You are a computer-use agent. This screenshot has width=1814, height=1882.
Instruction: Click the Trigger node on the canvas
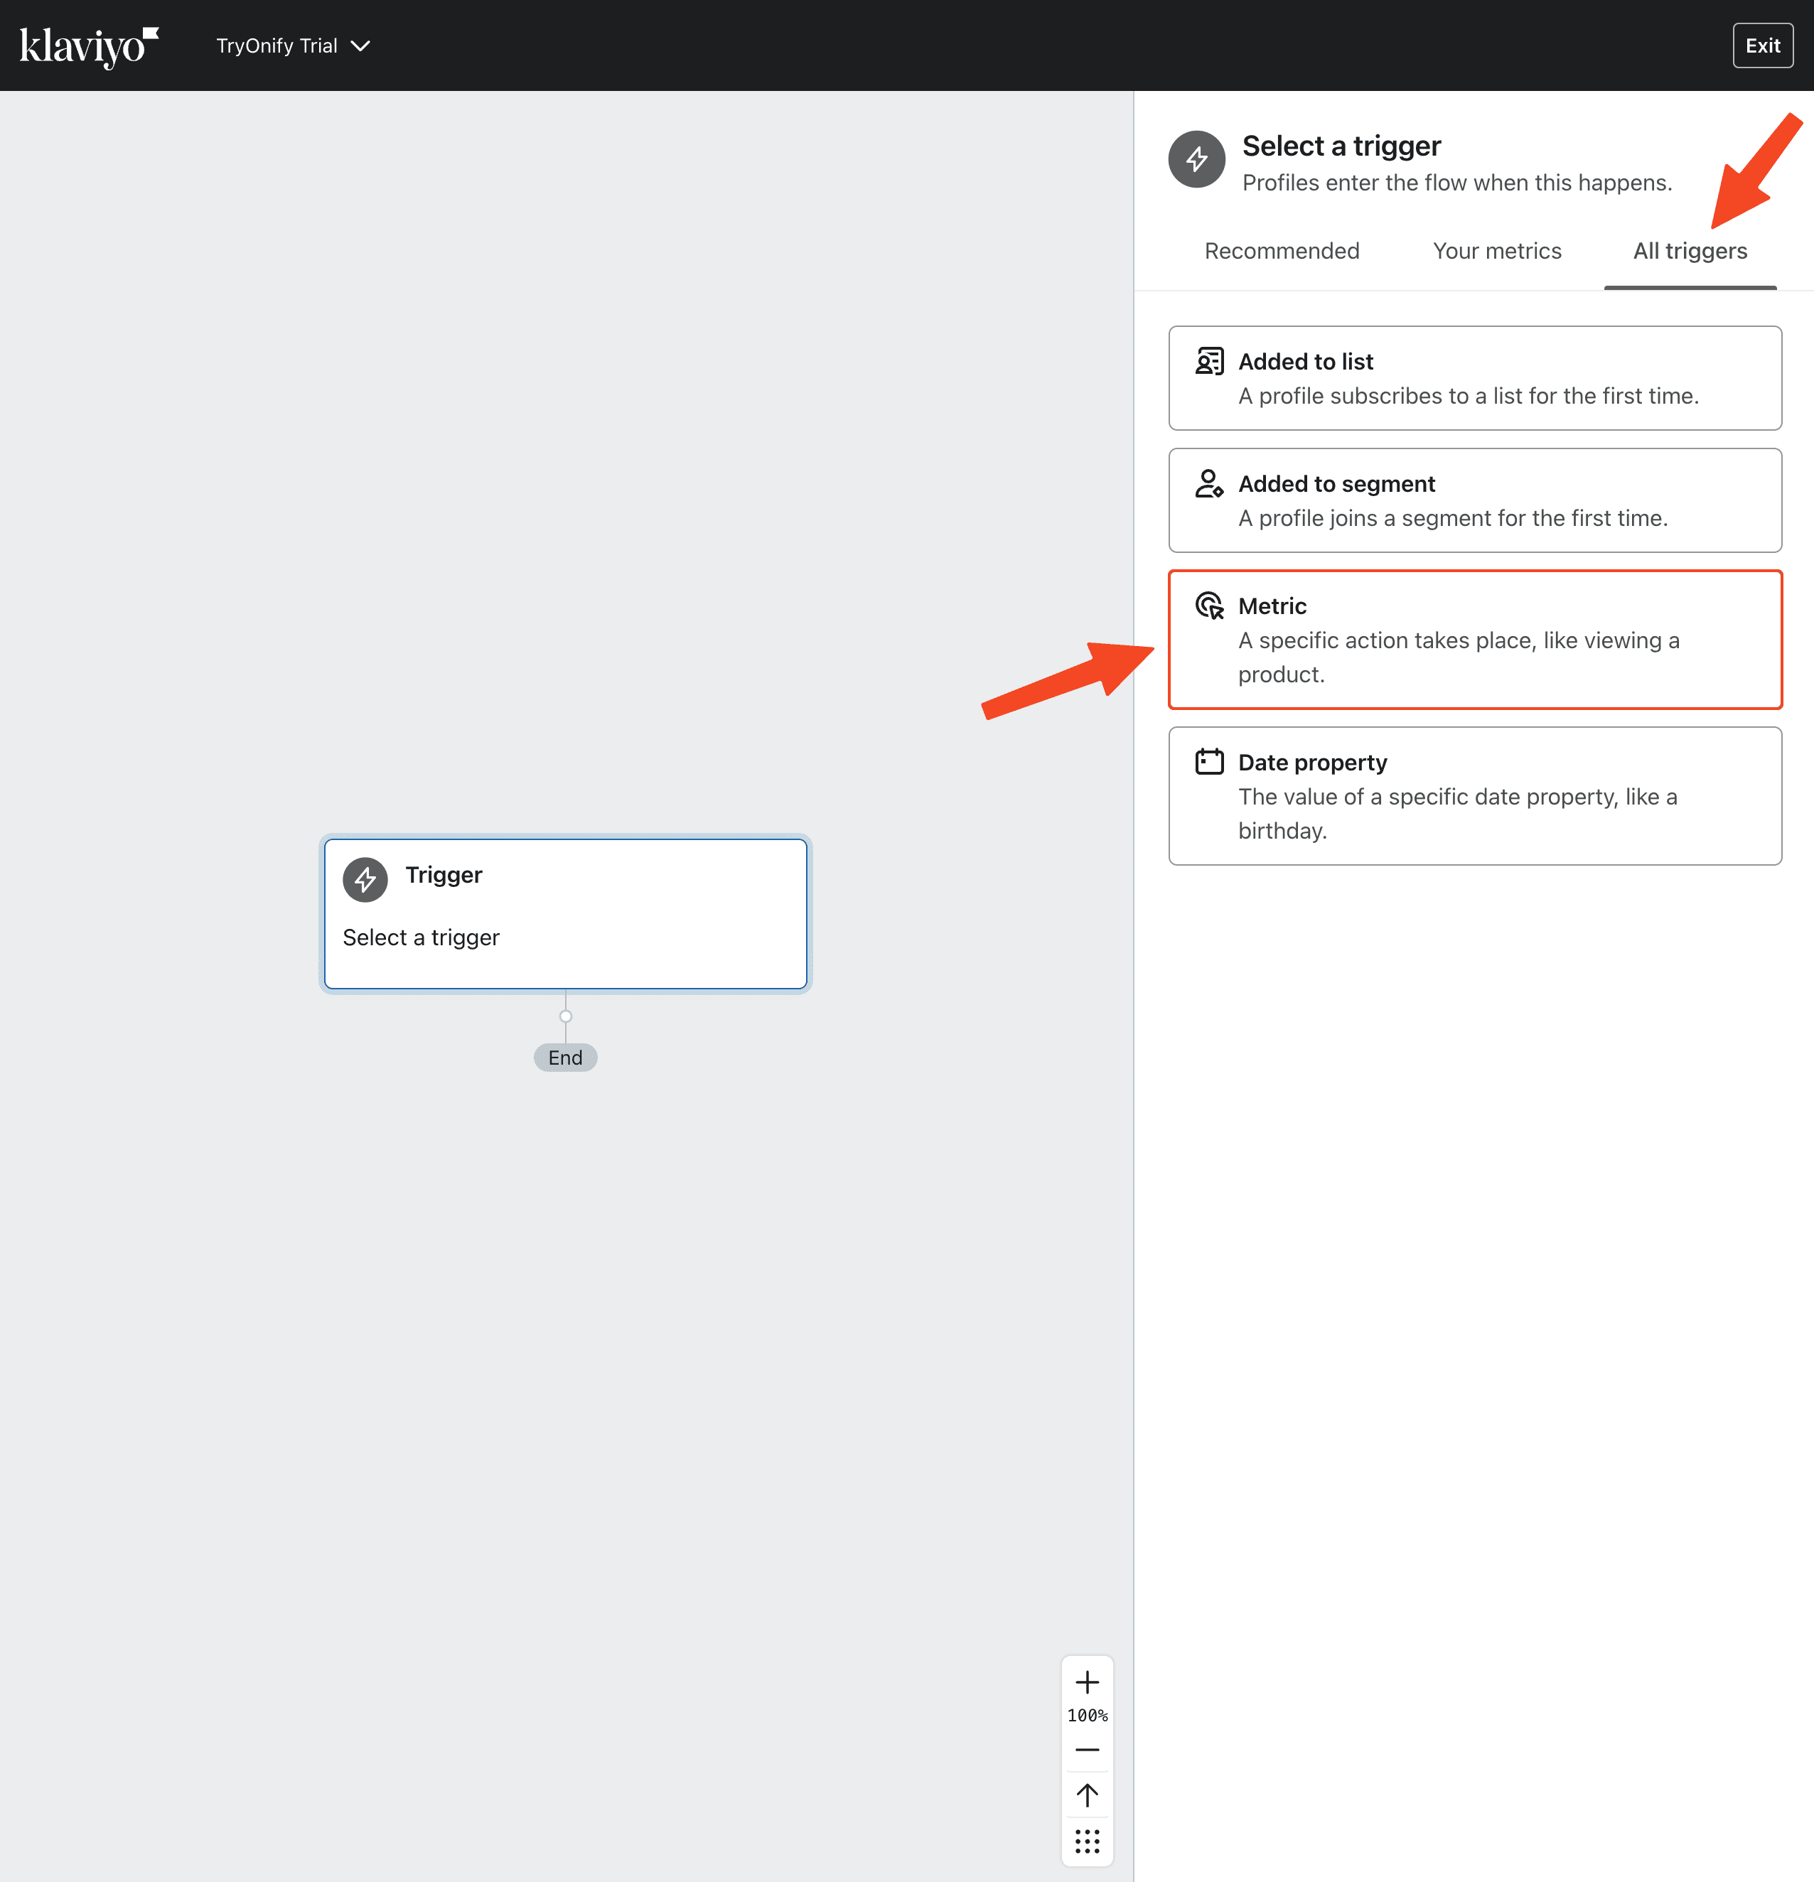(566, 914)
